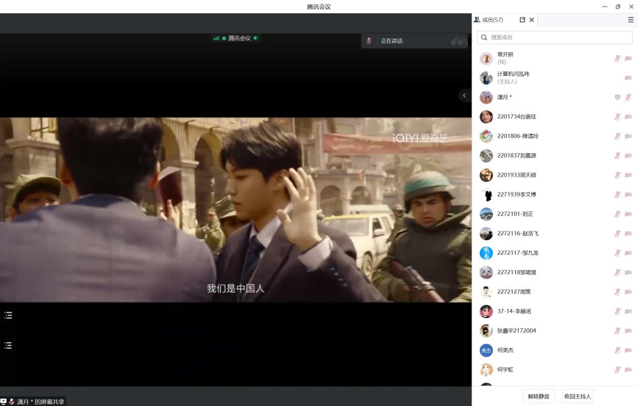Click the search magnifier icon in the member search box

point(484,37)
